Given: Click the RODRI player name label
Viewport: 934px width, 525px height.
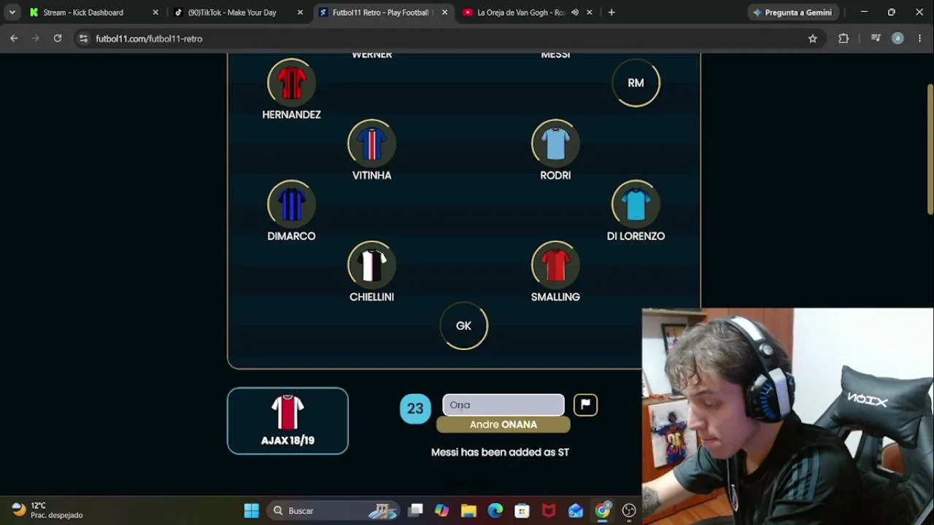Looking at the screenshot, I should 555,175.
